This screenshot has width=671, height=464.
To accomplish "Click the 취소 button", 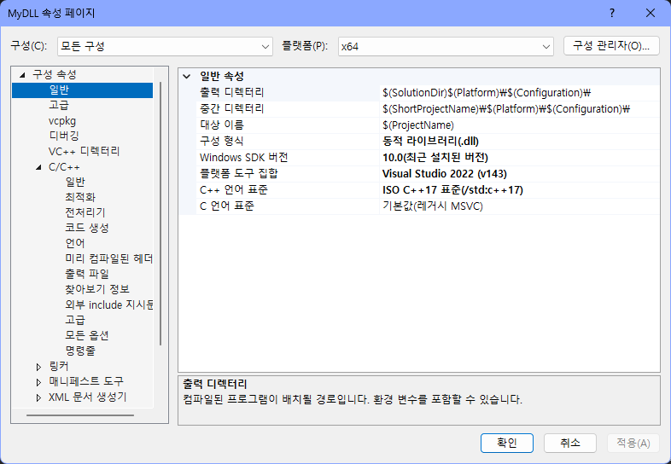I will point(570,443).
